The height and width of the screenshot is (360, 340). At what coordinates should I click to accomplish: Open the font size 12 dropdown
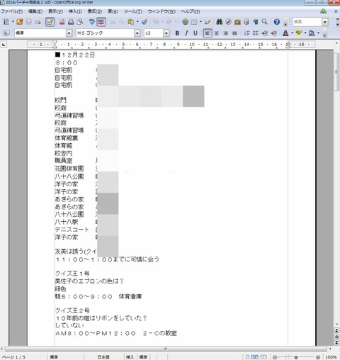pyautogui.click(x=166, y=33)
